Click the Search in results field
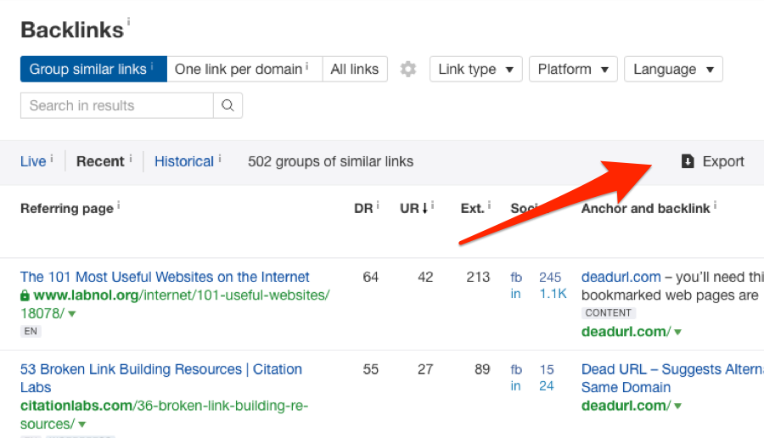764x438 pixels. pyautogui.click(x=117, y=106)
